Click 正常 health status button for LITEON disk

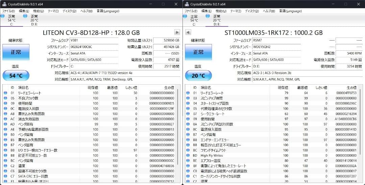pyautogui.click(x=16, y=52)
